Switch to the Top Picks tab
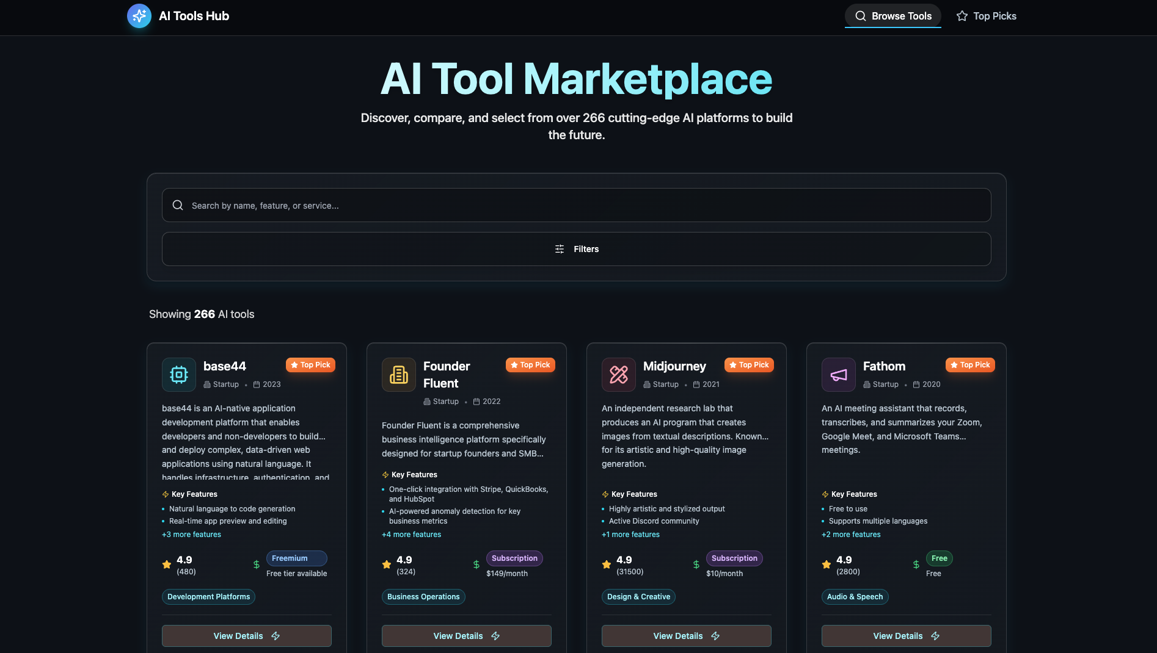 tap(986, 16)
